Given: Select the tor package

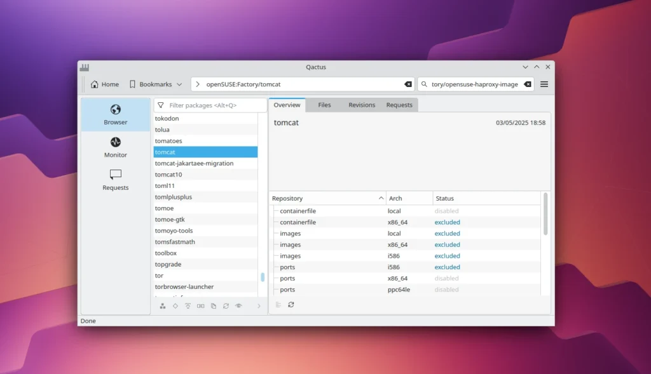Looking at the screenshot, I should click(x=205, y=275).
